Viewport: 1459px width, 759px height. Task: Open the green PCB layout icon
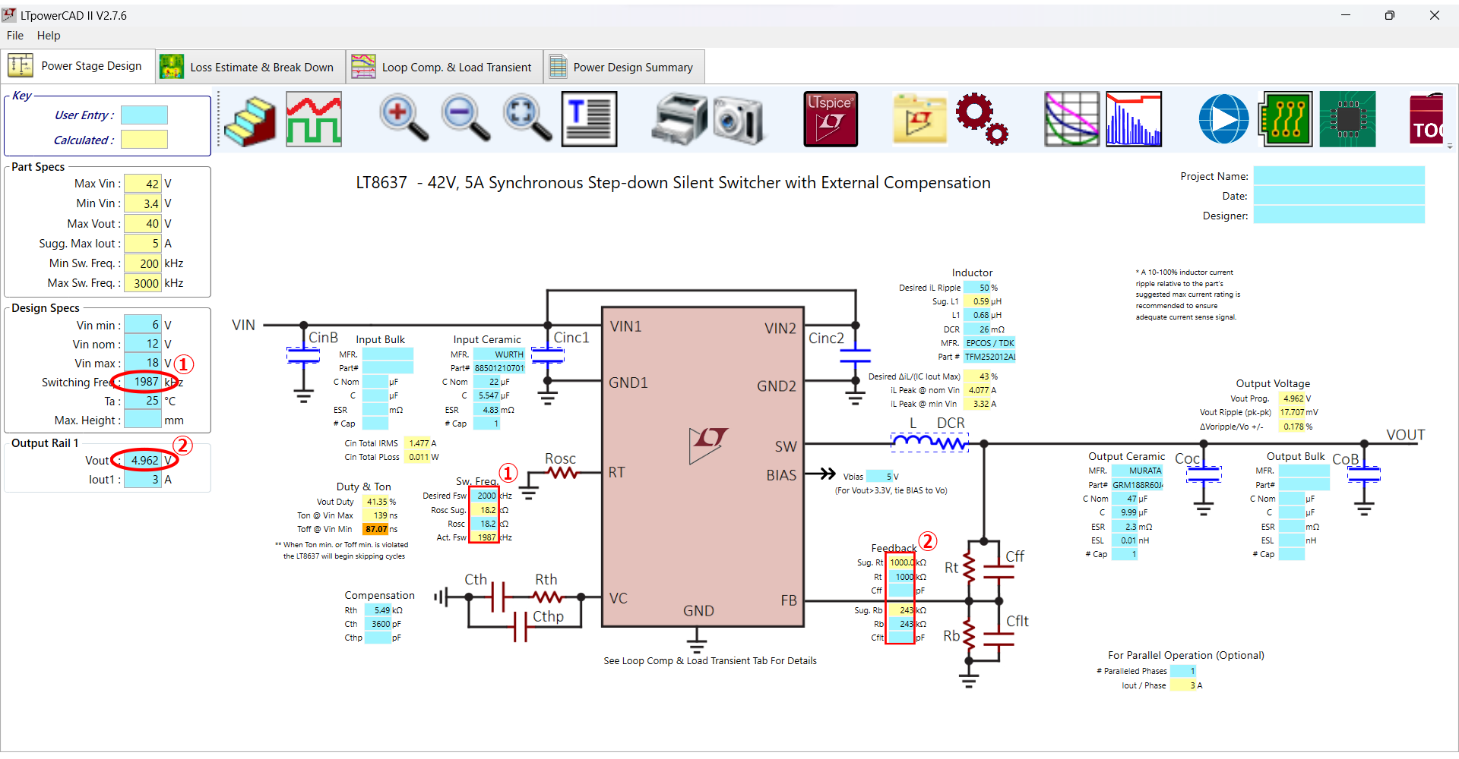(1285, 120)
